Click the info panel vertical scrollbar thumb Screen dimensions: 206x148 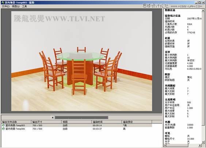pyautogui.click(x=203, y=68)
